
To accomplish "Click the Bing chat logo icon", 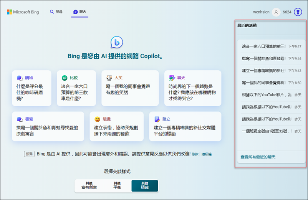I will click(x=117, y=42).
